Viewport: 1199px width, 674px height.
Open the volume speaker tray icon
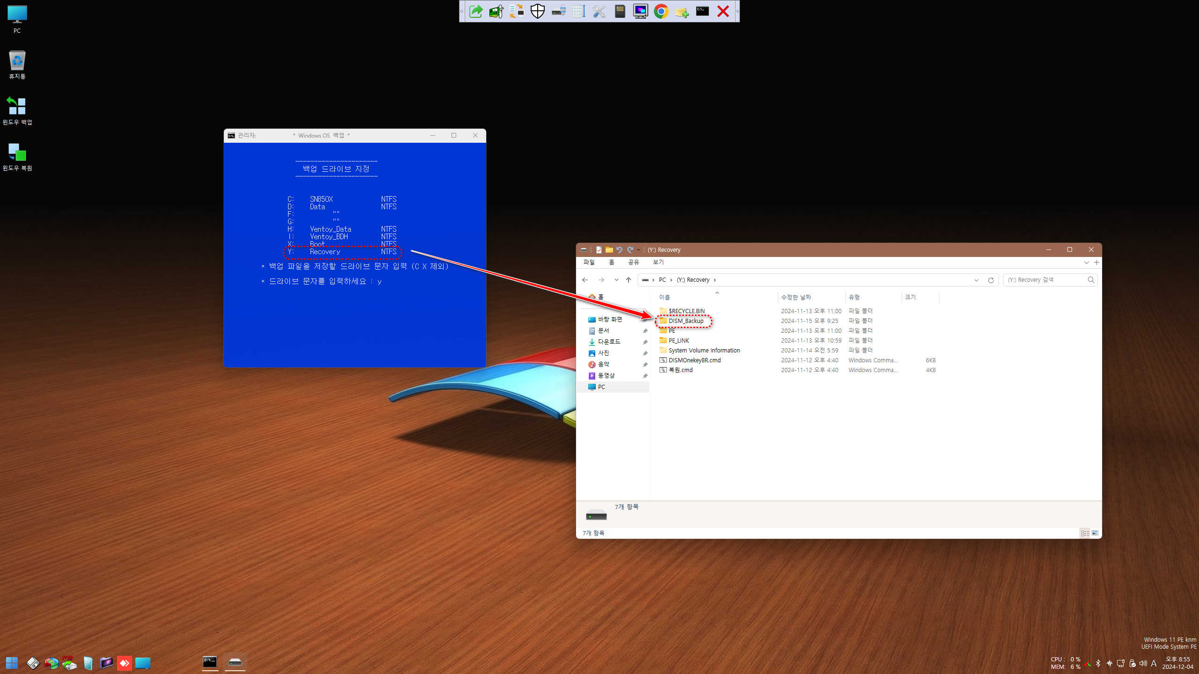[x=1143, y=663]
